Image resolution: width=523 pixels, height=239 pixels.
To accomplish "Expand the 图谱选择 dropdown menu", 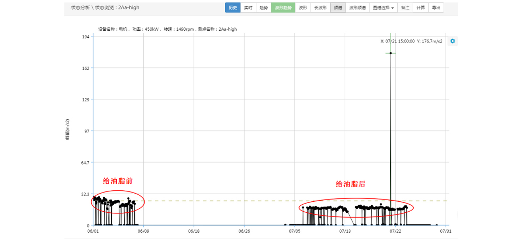I will pyautogui.click(x=383, y=8).
